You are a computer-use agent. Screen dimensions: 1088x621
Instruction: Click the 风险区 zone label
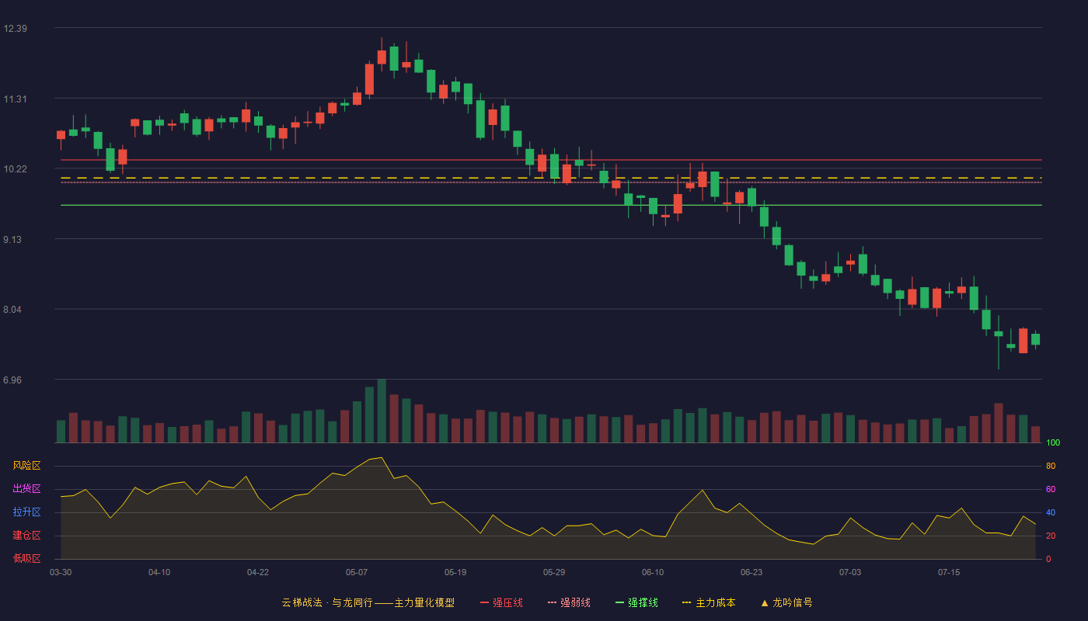[x=26, y=466]
